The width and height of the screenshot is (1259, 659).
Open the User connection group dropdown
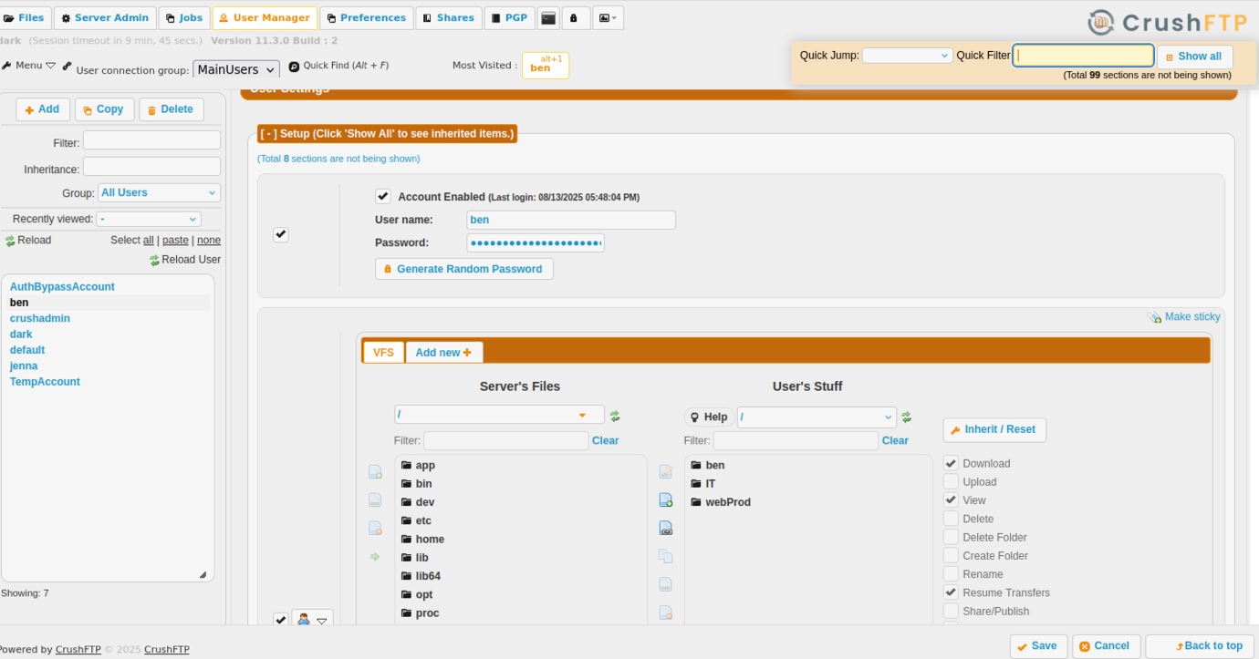click(236, 70)
